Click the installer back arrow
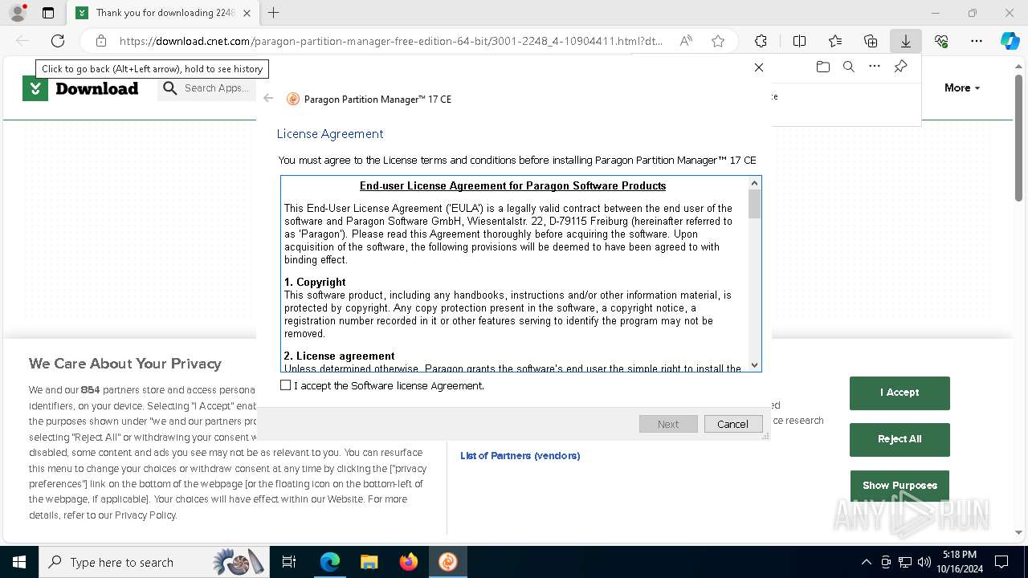 (269, 98)
